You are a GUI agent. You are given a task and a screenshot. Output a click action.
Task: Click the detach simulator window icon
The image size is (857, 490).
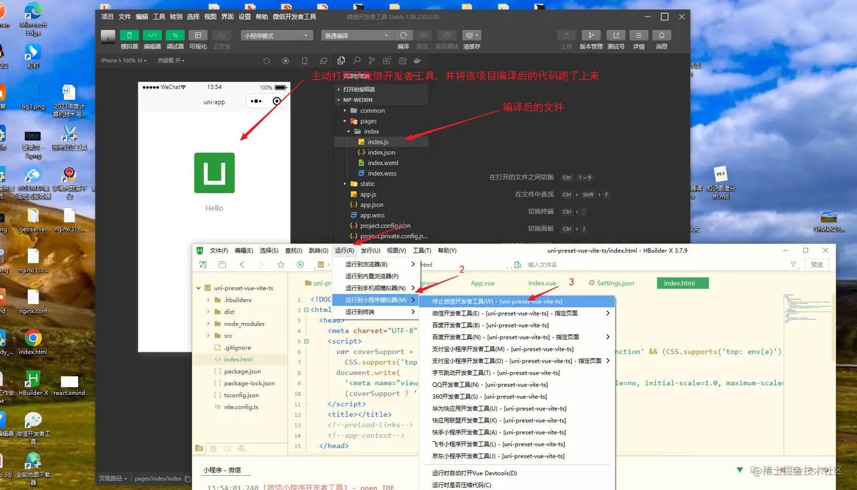324,61
